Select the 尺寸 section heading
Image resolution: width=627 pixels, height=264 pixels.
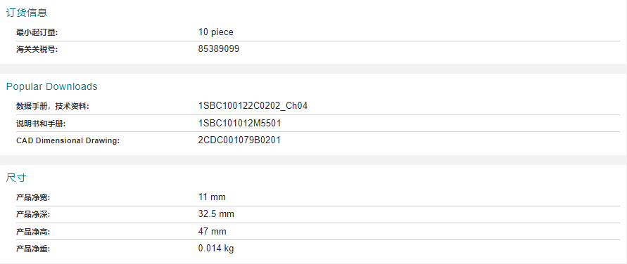click(x=16, y=178)
